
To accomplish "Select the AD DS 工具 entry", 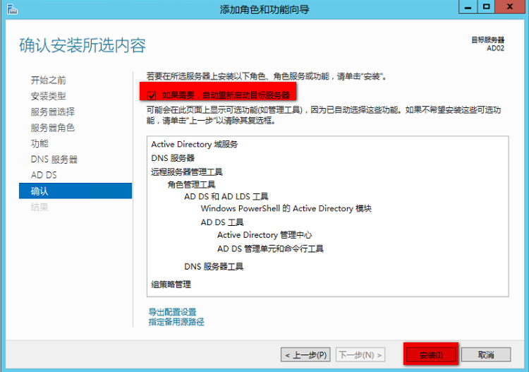I will (222, 222).
